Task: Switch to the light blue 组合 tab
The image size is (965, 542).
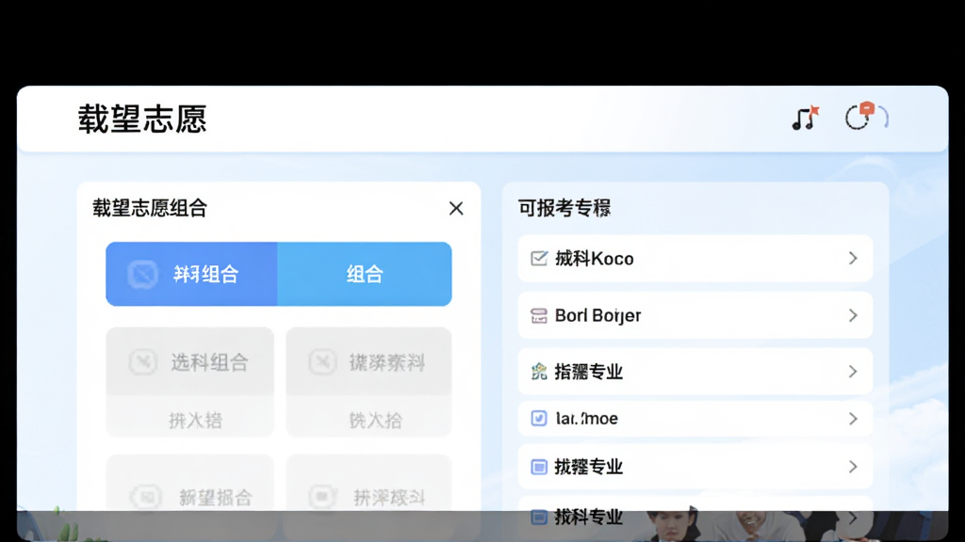Action: [365, 274]
